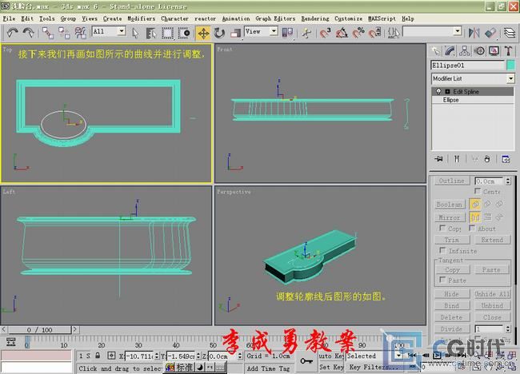The height and width of the screenshot is (374, 520).
Task: Click the Ellipse01 object color swatch
Action: point(510,66)
